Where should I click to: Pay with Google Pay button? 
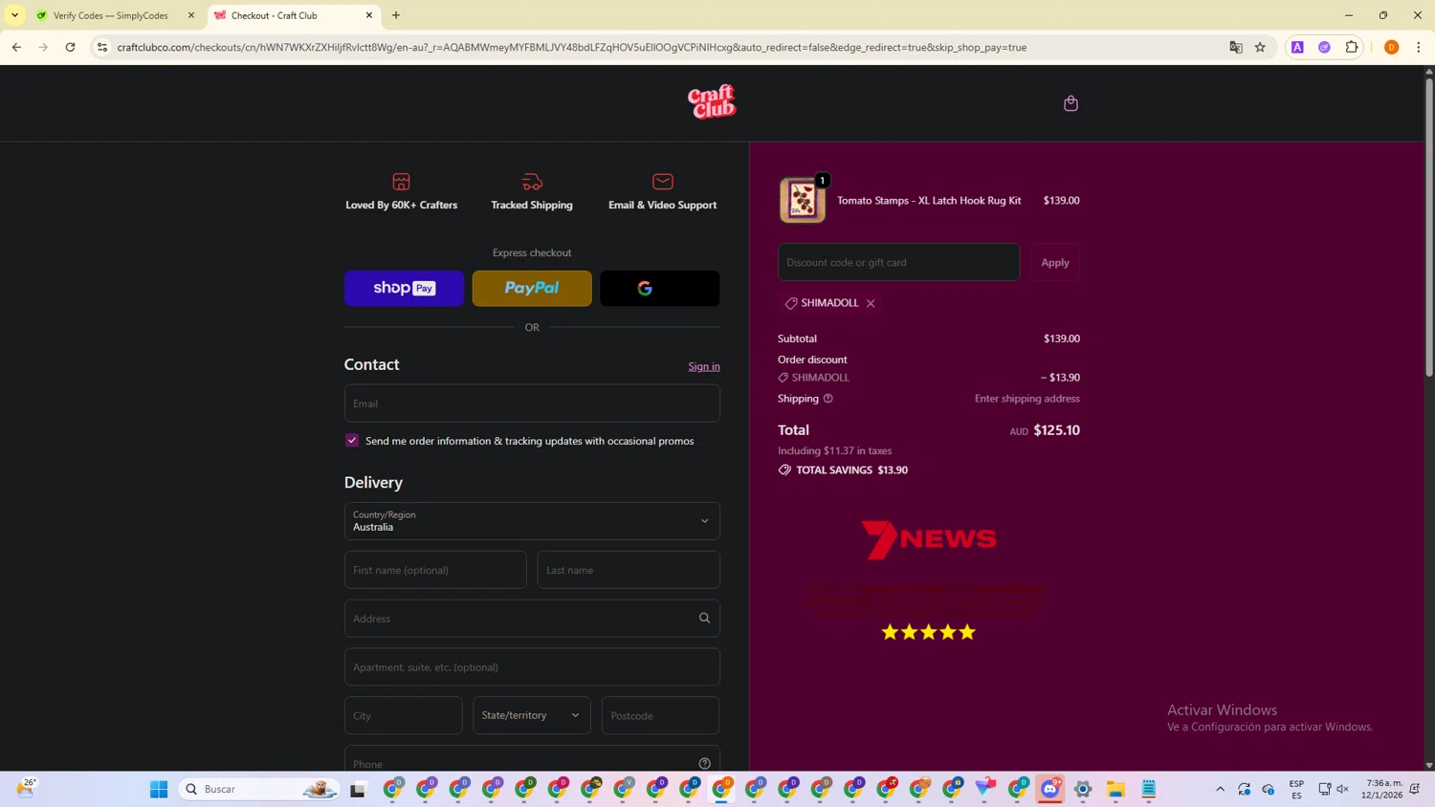click(660, 288)
